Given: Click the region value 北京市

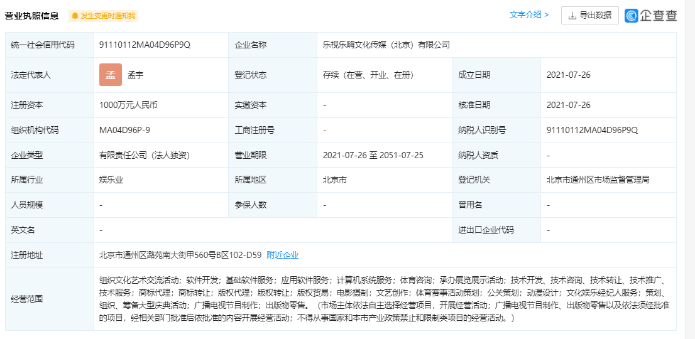Looking at the screenshot, I should point(335,180).
